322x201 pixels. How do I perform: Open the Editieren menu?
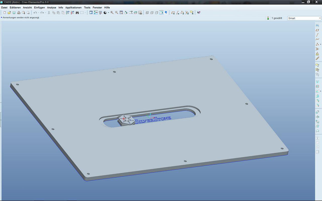[x=15, y=8]
